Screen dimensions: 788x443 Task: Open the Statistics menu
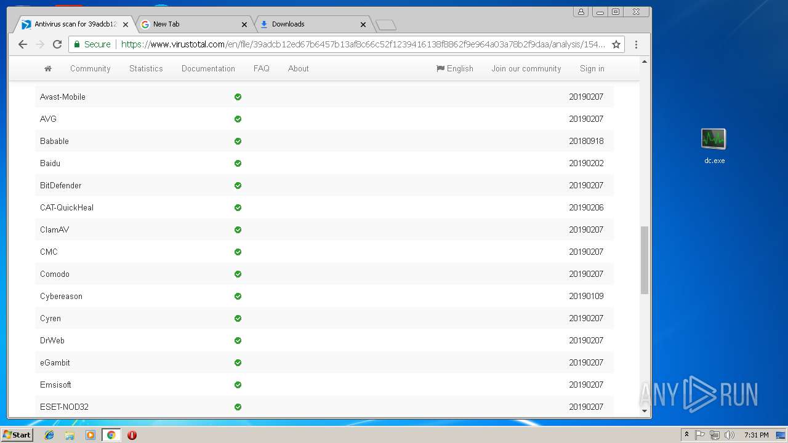(x=146, y=68)
